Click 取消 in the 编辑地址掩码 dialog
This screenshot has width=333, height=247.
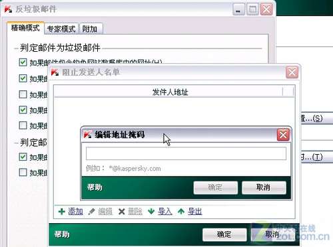[x=264, y=188]
